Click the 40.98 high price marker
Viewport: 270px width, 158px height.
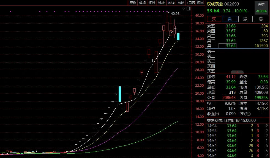click(175, 13)
